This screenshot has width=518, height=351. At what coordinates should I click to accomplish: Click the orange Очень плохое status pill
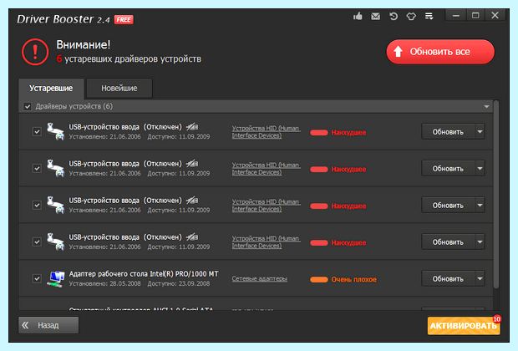click(x=319, y=279)
